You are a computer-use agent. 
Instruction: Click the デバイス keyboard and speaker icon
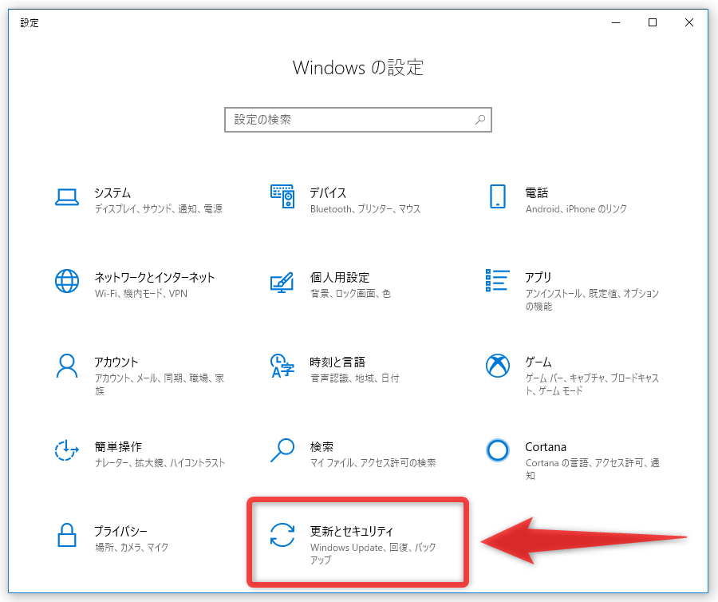[x=282, y=196]
